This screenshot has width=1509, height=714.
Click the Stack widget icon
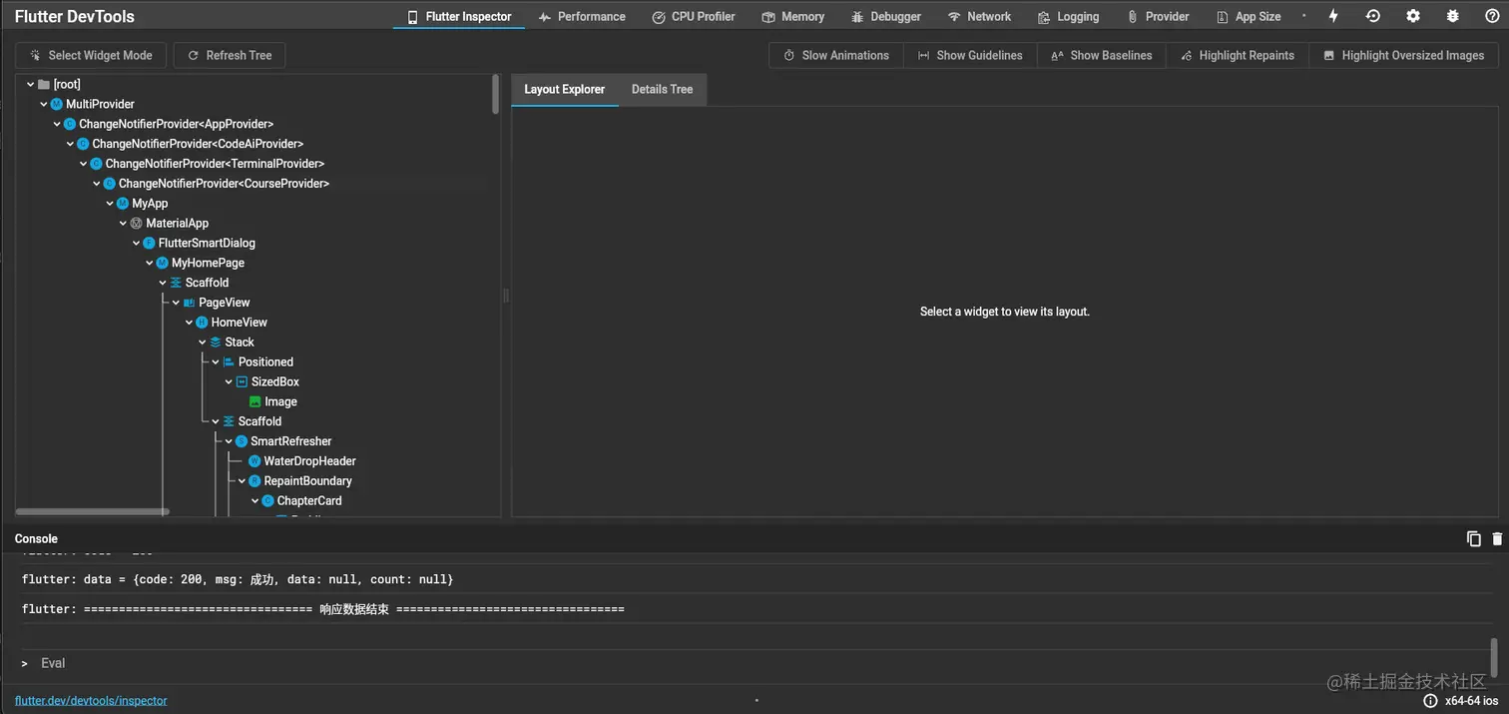click(216, 342)
